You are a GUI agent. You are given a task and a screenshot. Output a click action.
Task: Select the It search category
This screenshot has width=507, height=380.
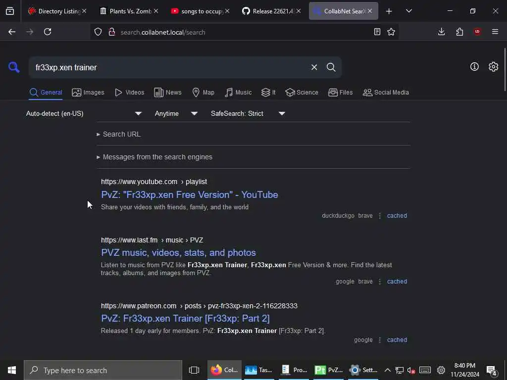click(268, 93)
